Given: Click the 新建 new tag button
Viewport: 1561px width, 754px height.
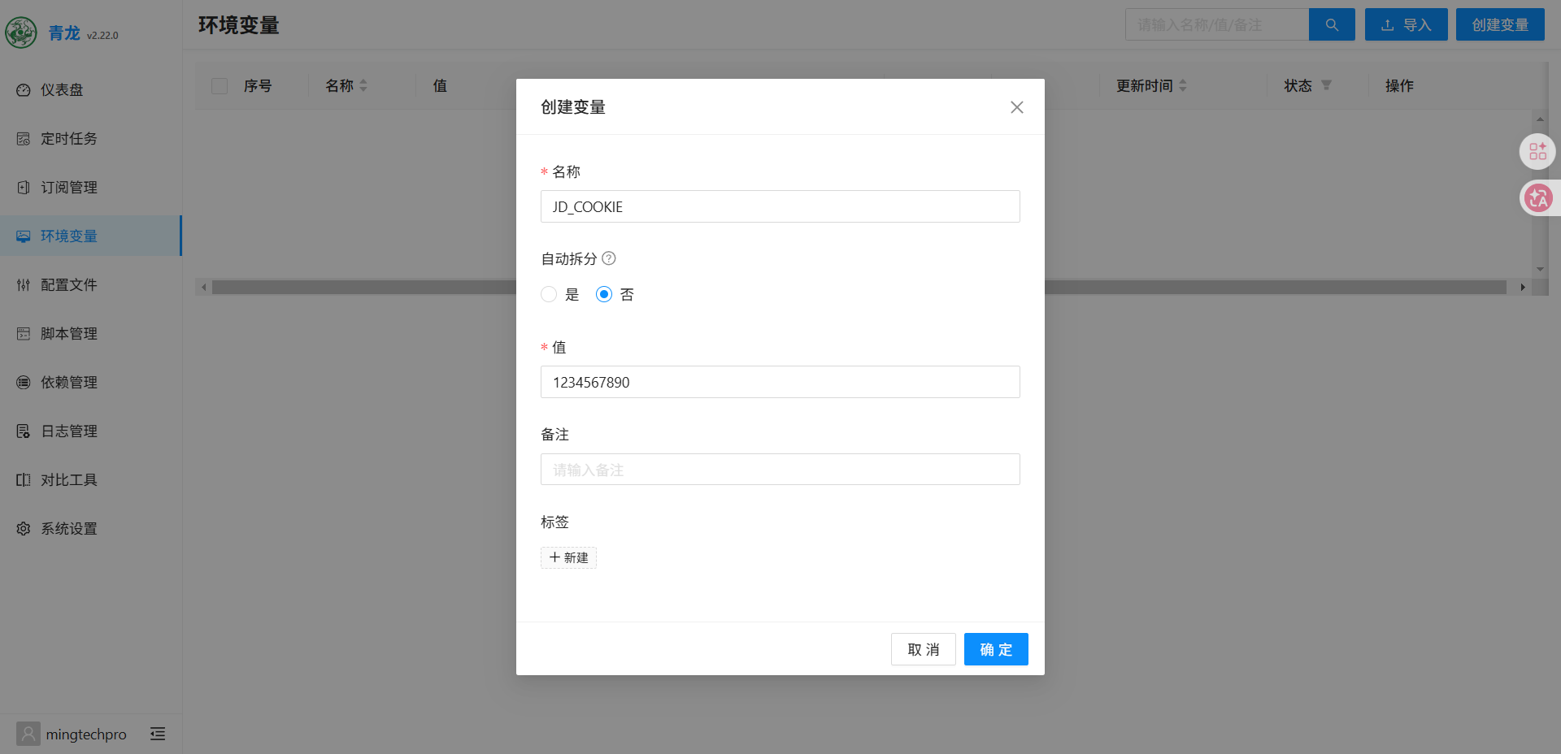Looking at the screenshot, I should click(568, 557).
